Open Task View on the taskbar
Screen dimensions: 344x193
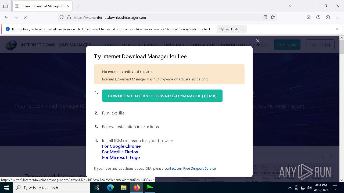[x=97, y=188]
